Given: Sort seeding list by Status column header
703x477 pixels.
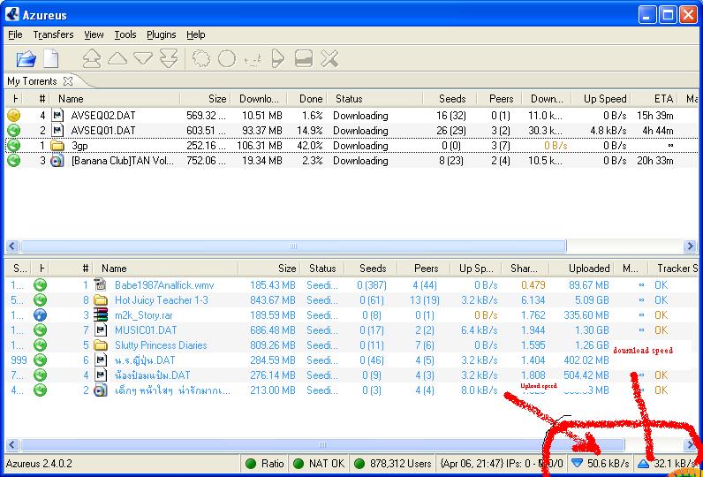Looking at the screenshot, I should (x=321, y=268).
